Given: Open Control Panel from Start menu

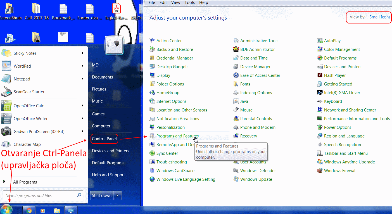Looking at the screenshot, I should (x=104, y=139).
